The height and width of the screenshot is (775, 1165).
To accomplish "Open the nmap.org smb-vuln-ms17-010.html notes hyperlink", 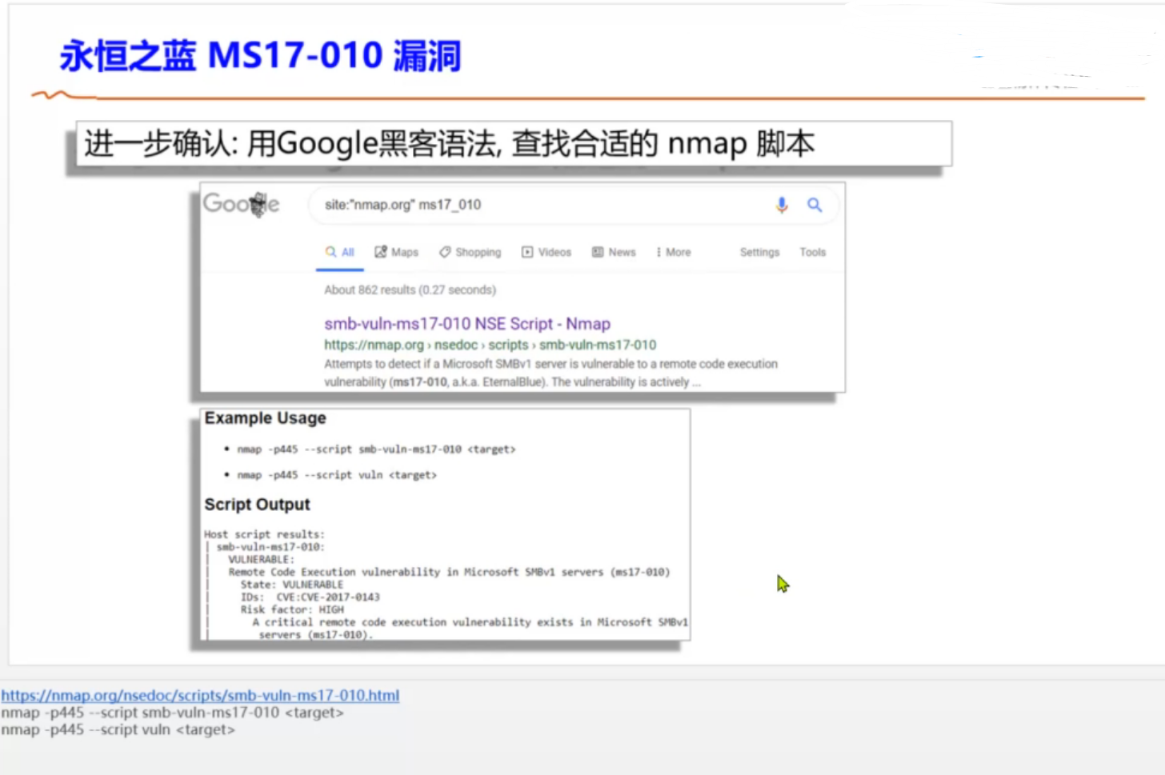I will pos(200,696).
